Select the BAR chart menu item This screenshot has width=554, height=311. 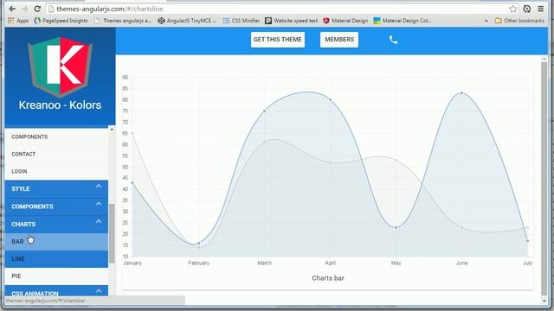click(x=56, y=242)
